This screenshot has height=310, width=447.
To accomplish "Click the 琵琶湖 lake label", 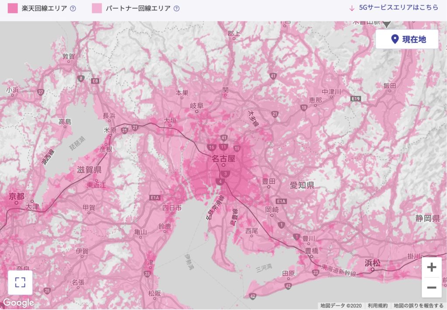I will 78,143.
